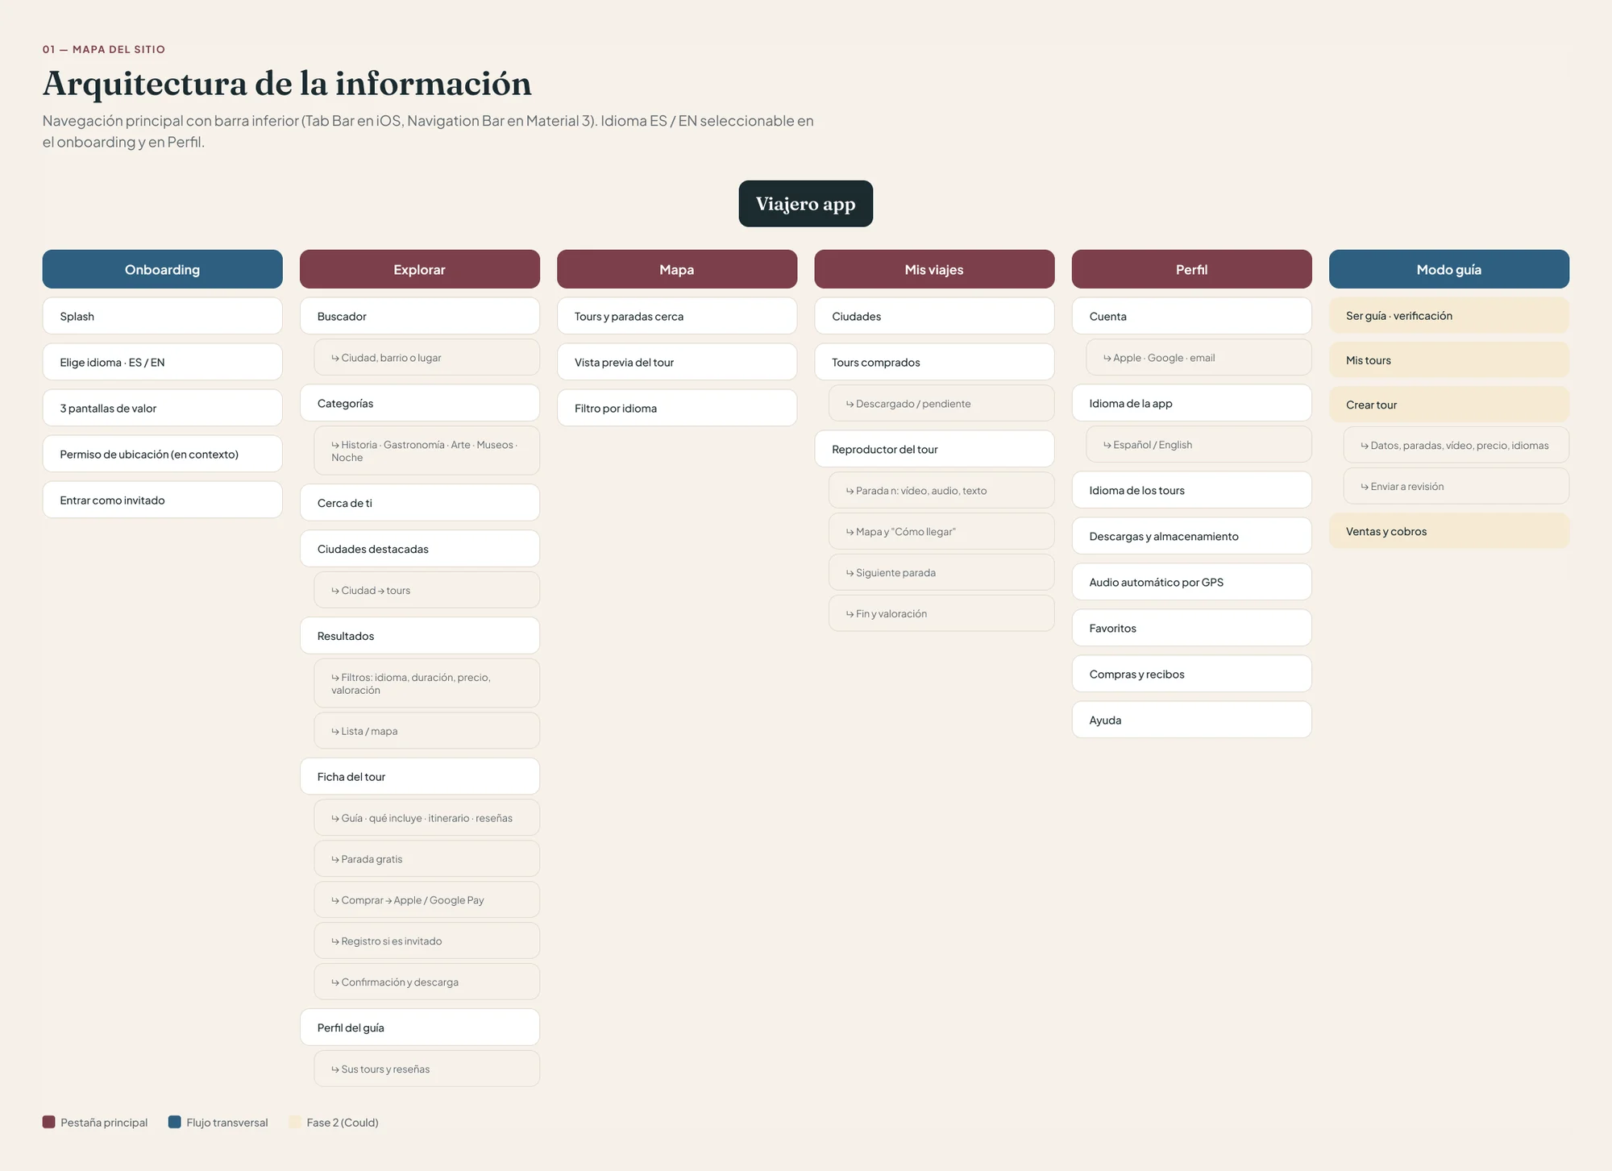
Task: Click the Ciudades card under Mis viajes
Action: coord(934,316)
